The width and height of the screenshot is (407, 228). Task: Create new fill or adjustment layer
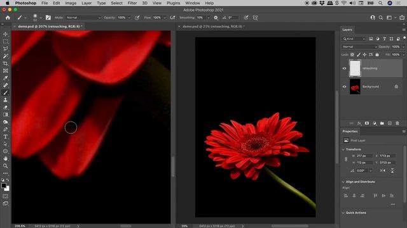click(375, 123)
